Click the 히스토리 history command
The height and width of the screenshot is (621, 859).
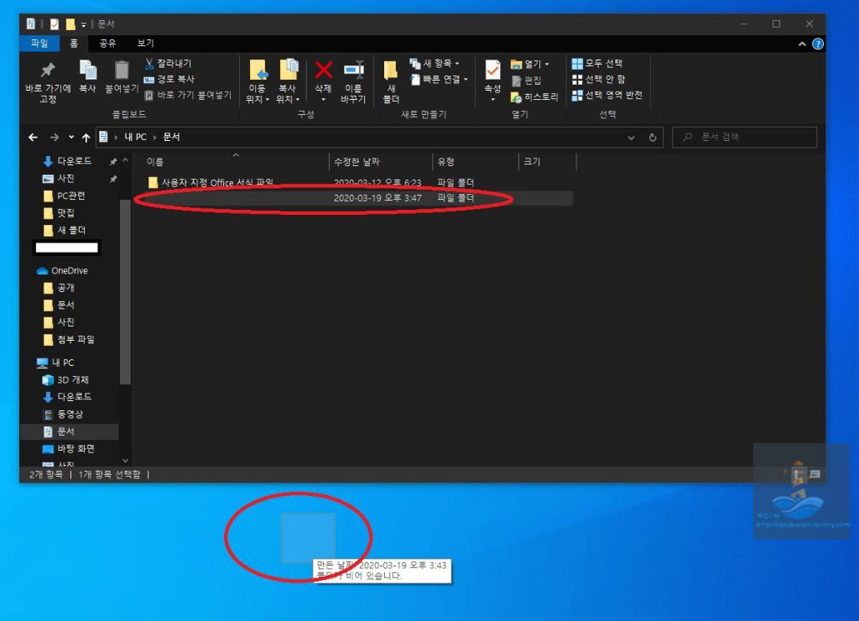pyautogui.click(x=534, y=97)
